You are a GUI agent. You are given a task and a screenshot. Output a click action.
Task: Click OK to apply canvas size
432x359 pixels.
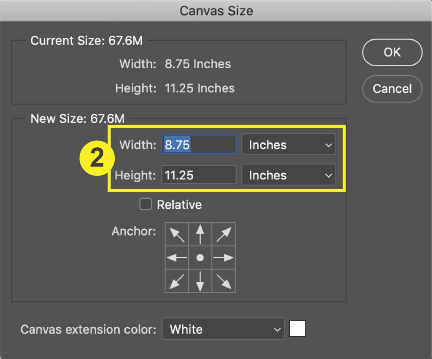[392, 52]
